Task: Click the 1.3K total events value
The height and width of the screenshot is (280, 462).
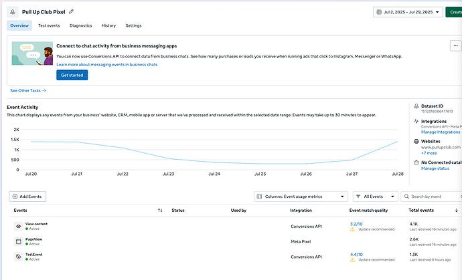Action: pos(414,255)
